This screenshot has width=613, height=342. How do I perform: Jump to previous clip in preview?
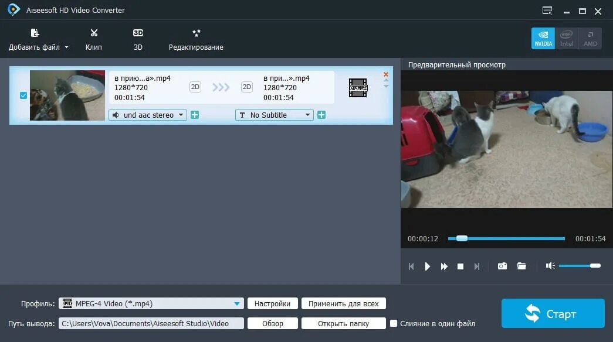coord(411,266)
